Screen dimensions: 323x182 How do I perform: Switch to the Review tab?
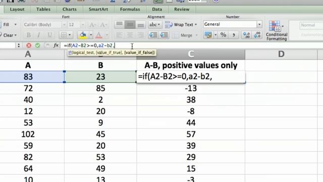tap(182, 9)
